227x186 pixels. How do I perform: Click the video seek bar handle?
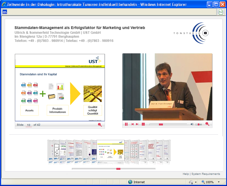point(161,124)
